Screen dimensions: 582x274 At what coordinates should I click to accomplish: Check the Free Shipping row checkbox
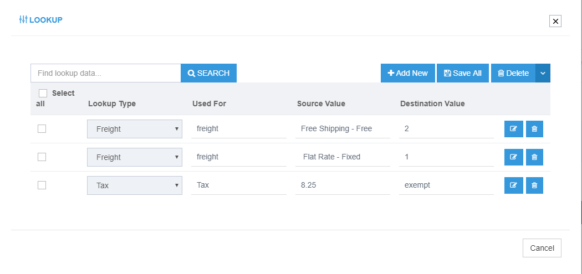click(x=42, y=129)
